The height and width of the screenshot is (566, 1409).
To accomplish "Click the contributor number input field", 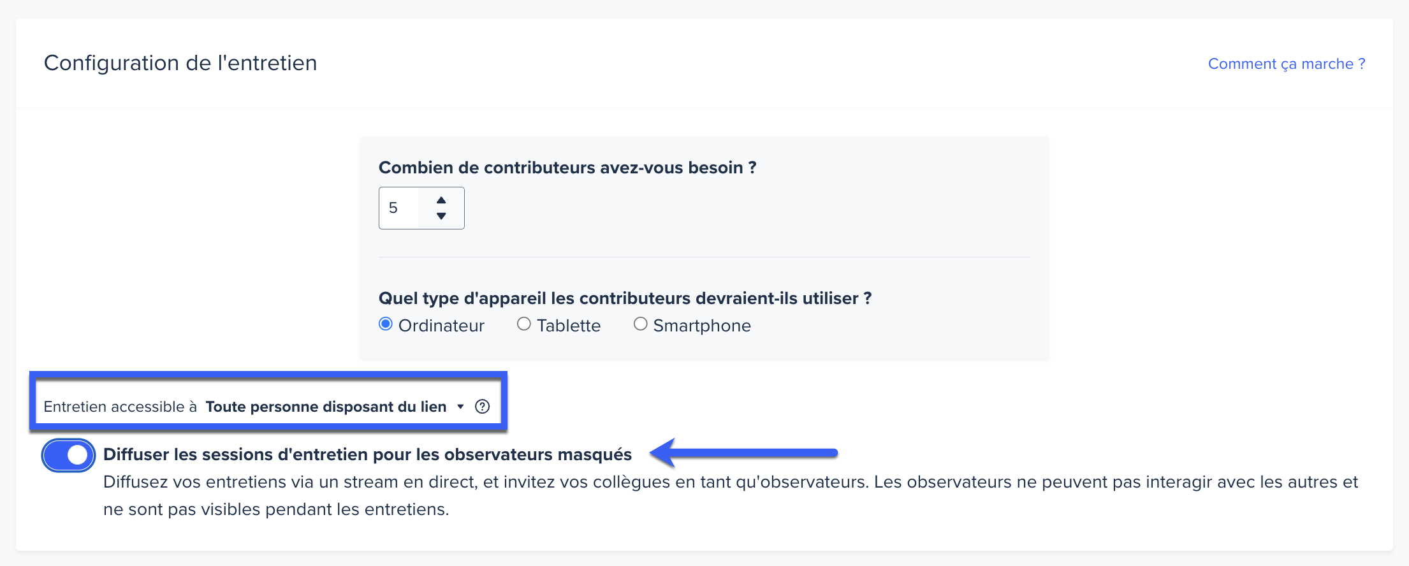I will 399,208.
